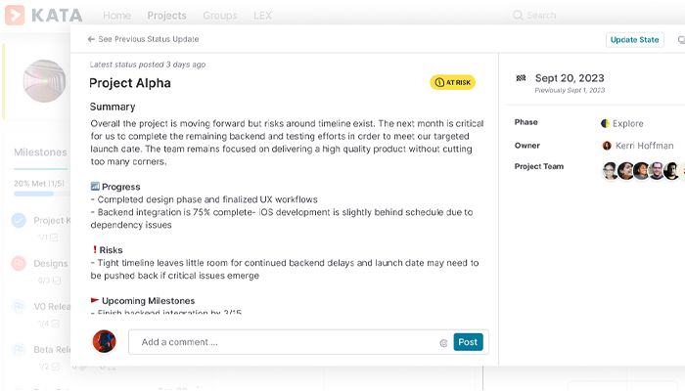Screen dimensions: 685x391
Task: Toggle the Project K milestone check circle
Action: point(19,221)
